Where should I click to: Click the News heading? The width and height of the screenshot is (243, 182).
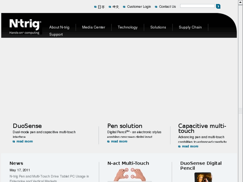tap(16, 163)
